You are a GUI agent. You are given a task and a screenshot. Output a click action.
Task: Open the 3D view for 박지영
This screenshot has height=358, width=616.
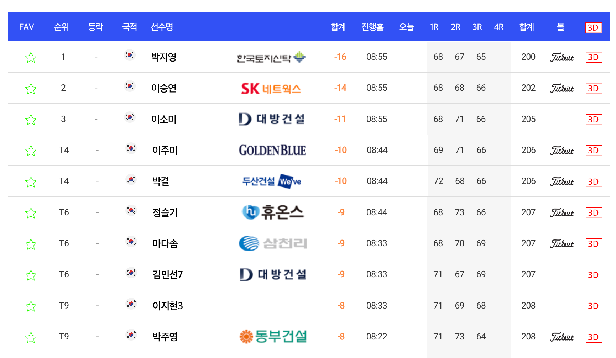[x=594, y=57]
